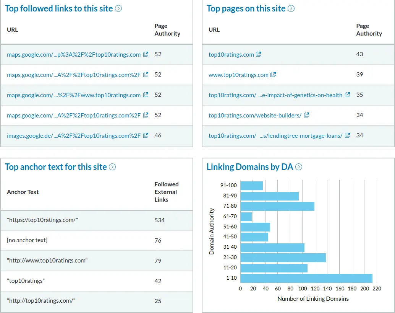This screenshot has height=313, width=395.
Task: Open the arrow icon beside Top pages heading
Action: pyautogui.click(x=291, y=8)
